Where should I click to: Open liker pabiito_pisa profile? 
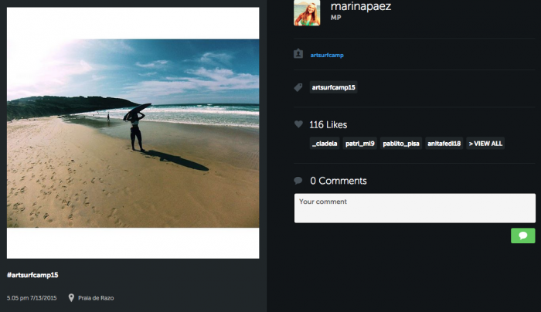click(401, 144)
